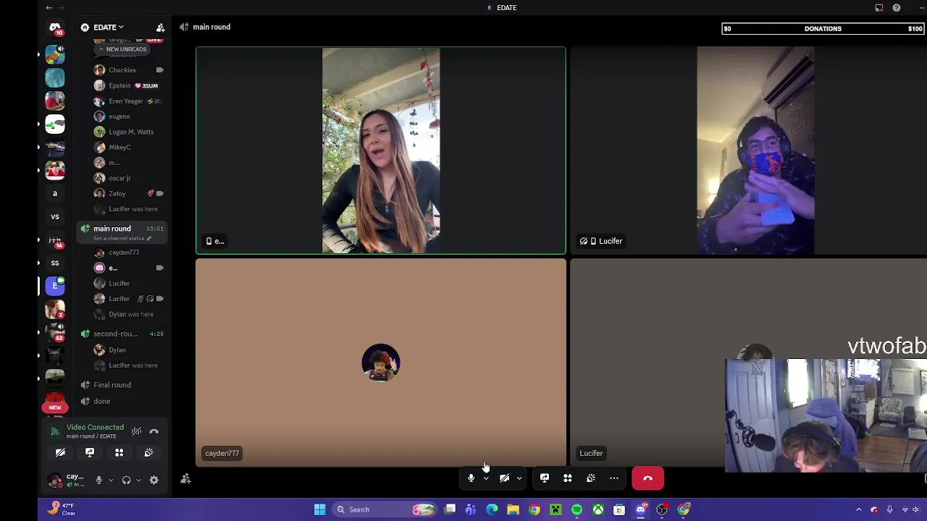Go back using the top-left arrow
Screen dimensions: 927x521
pyautogui.click(x=49, y=8)
